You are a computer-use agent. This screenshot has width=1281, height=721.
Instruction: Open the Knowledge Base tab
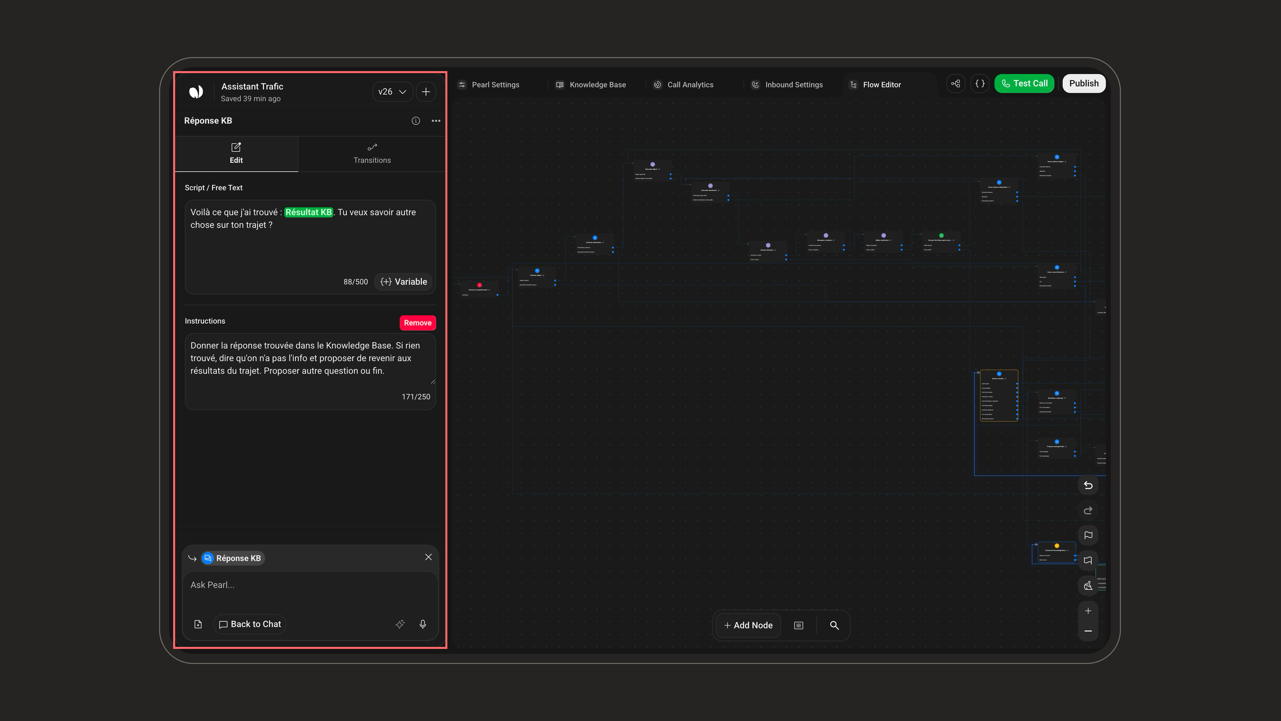(x=591, y=85)
